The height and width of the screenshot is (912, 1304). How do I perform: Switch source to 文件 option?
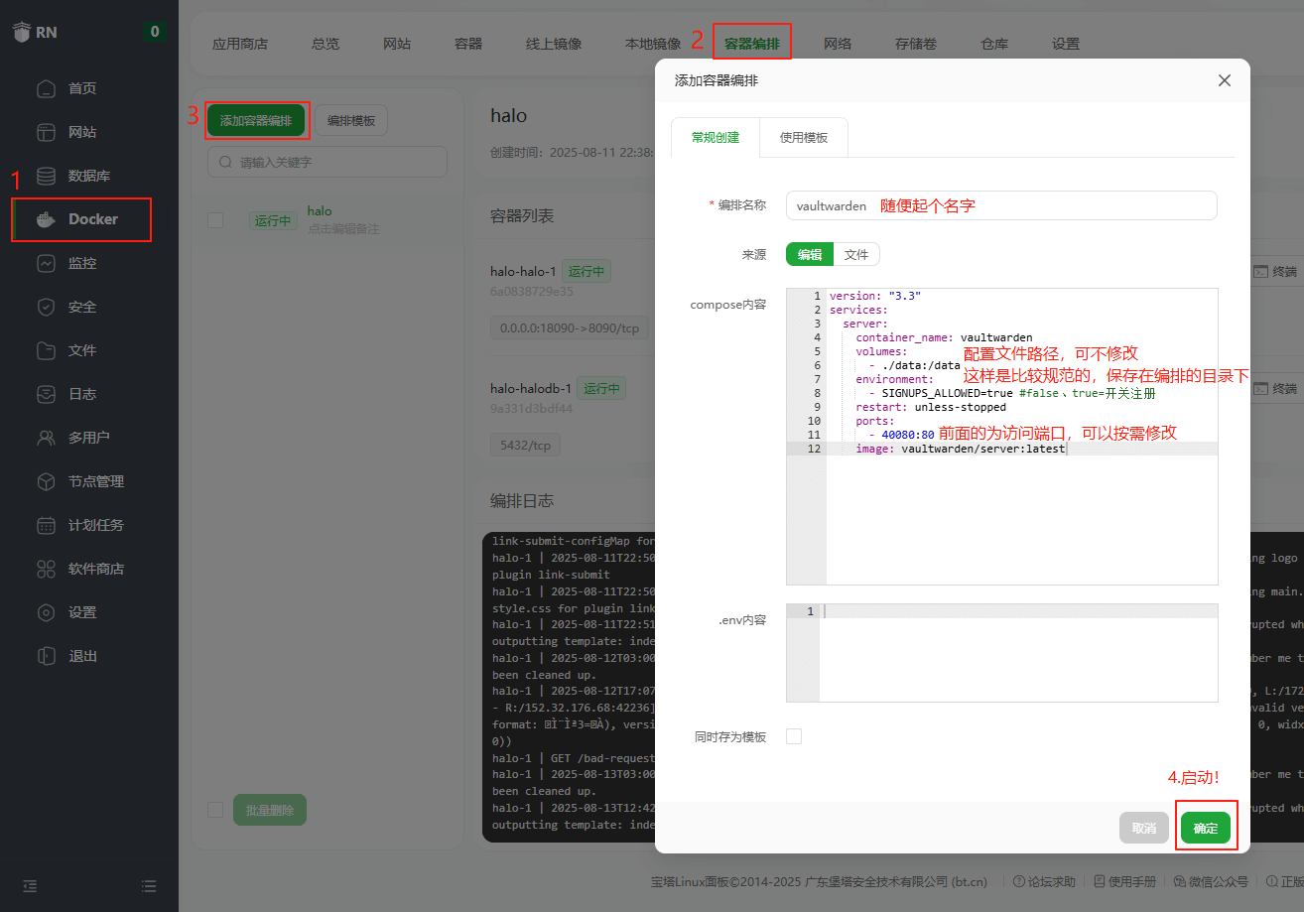click(856, 255)
